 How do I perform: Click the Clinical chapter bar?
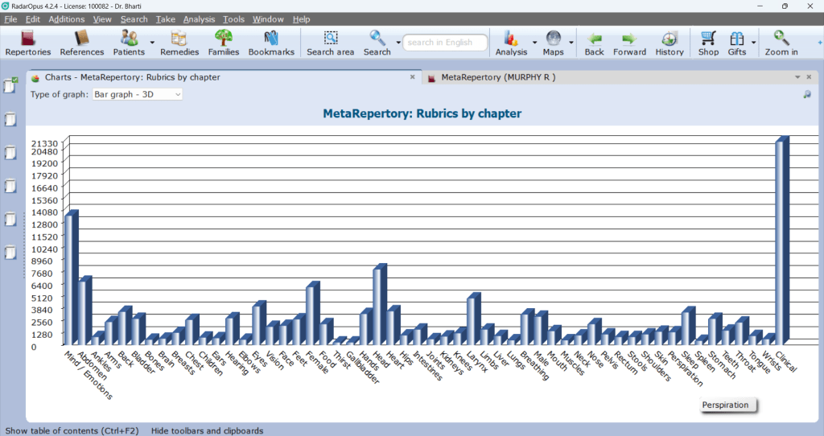(782, 241)
